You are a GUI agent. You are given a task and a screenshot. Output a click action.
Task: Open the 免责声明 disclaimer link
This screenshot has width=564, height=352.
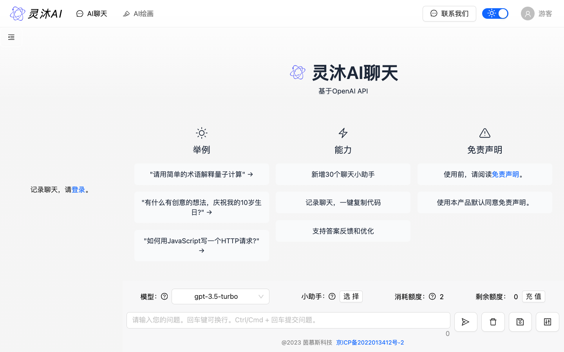pyautogui.click(x=506, y=174)
